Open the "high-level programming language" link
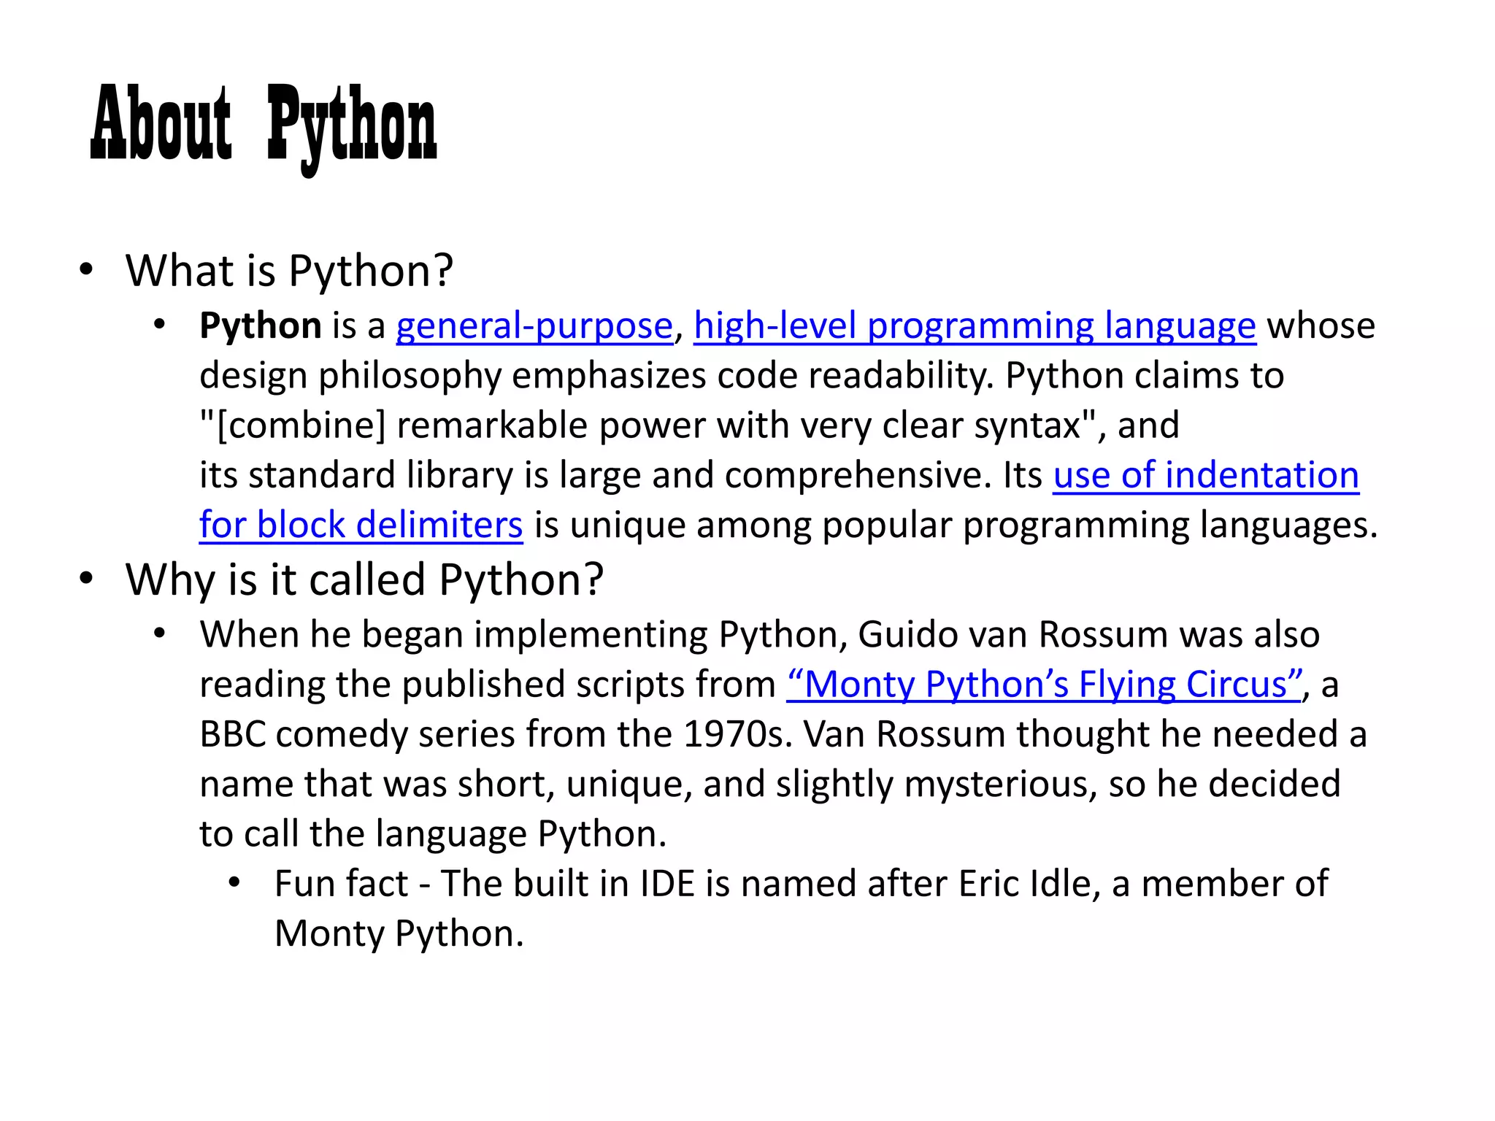 coord(975,325)
